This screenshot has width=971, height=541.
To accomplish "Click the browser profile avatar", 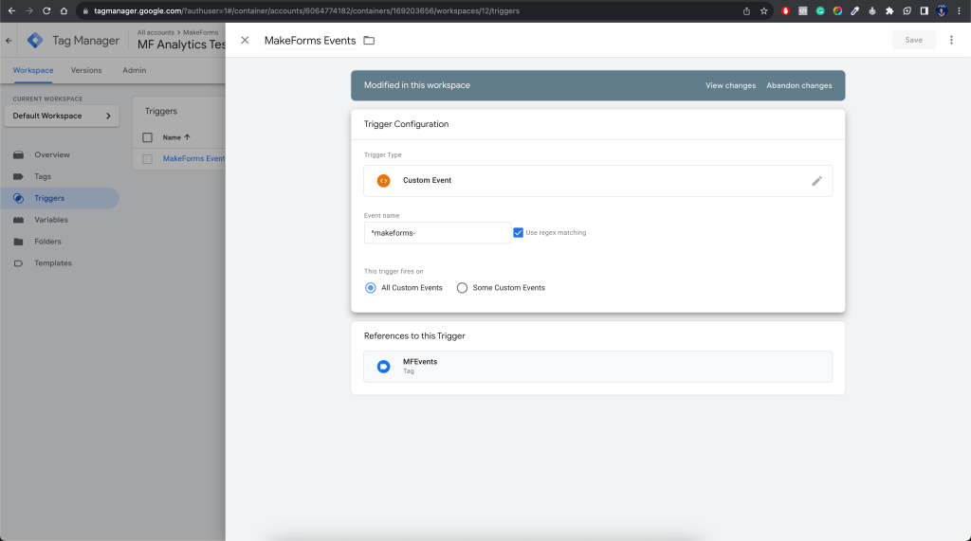I will [x=942, y=10].
